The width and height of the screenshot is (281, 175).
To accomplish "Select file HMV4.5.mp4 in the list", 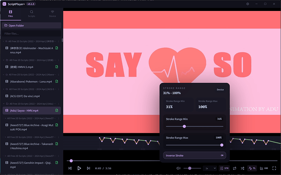I will point(31,67).
